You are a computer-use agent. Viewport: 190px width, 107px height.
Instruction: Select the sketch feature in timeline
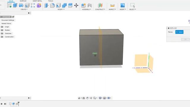[x=10, y=104]
